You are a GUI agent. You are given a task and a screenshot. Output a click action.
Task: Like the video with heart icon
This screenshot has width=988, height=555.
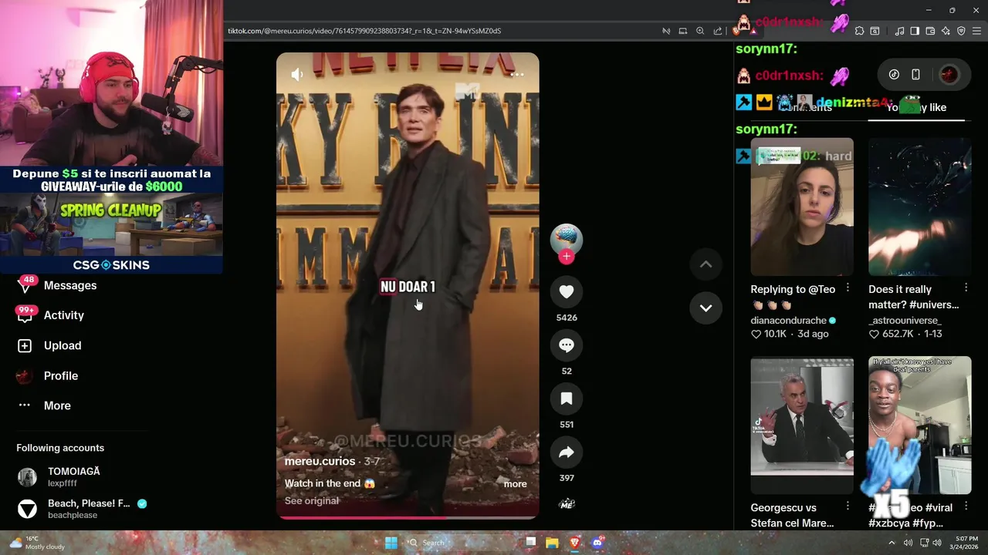[x=566, y=291]
